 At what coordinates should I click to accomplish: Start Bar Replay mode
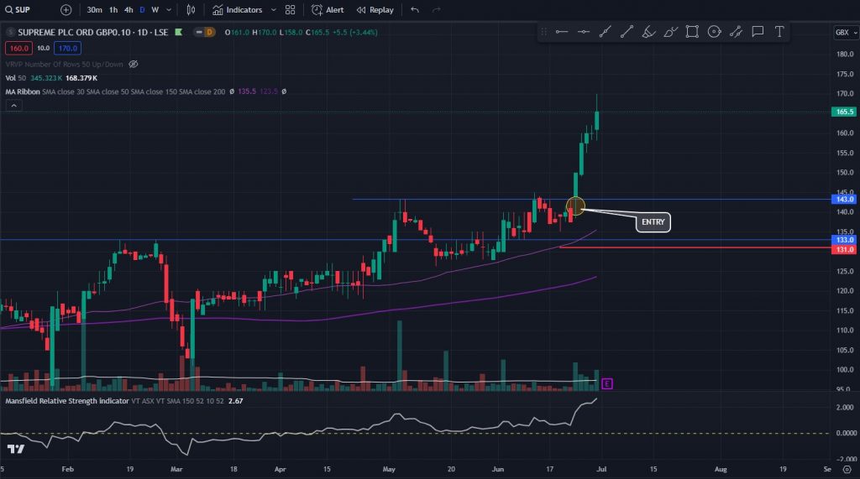point(375,10)
